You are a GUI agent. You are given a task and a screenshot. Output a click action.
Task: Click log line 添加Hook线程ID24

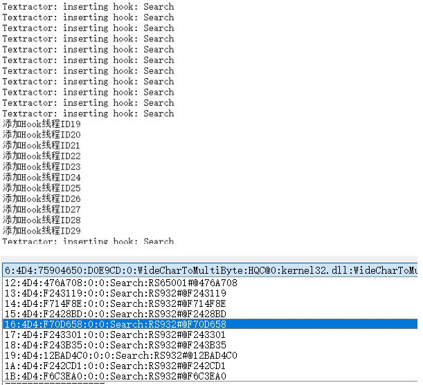pyautogui.click(x=42, y=177)
